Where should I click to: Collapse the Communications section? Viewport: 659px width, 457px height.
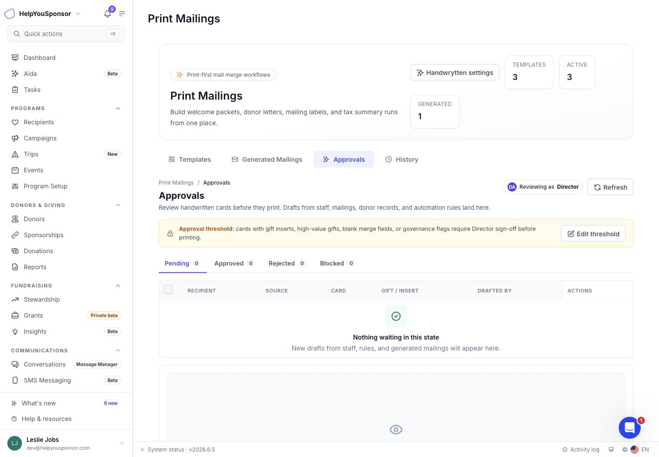pyautogui.click(x=118, y=351)
